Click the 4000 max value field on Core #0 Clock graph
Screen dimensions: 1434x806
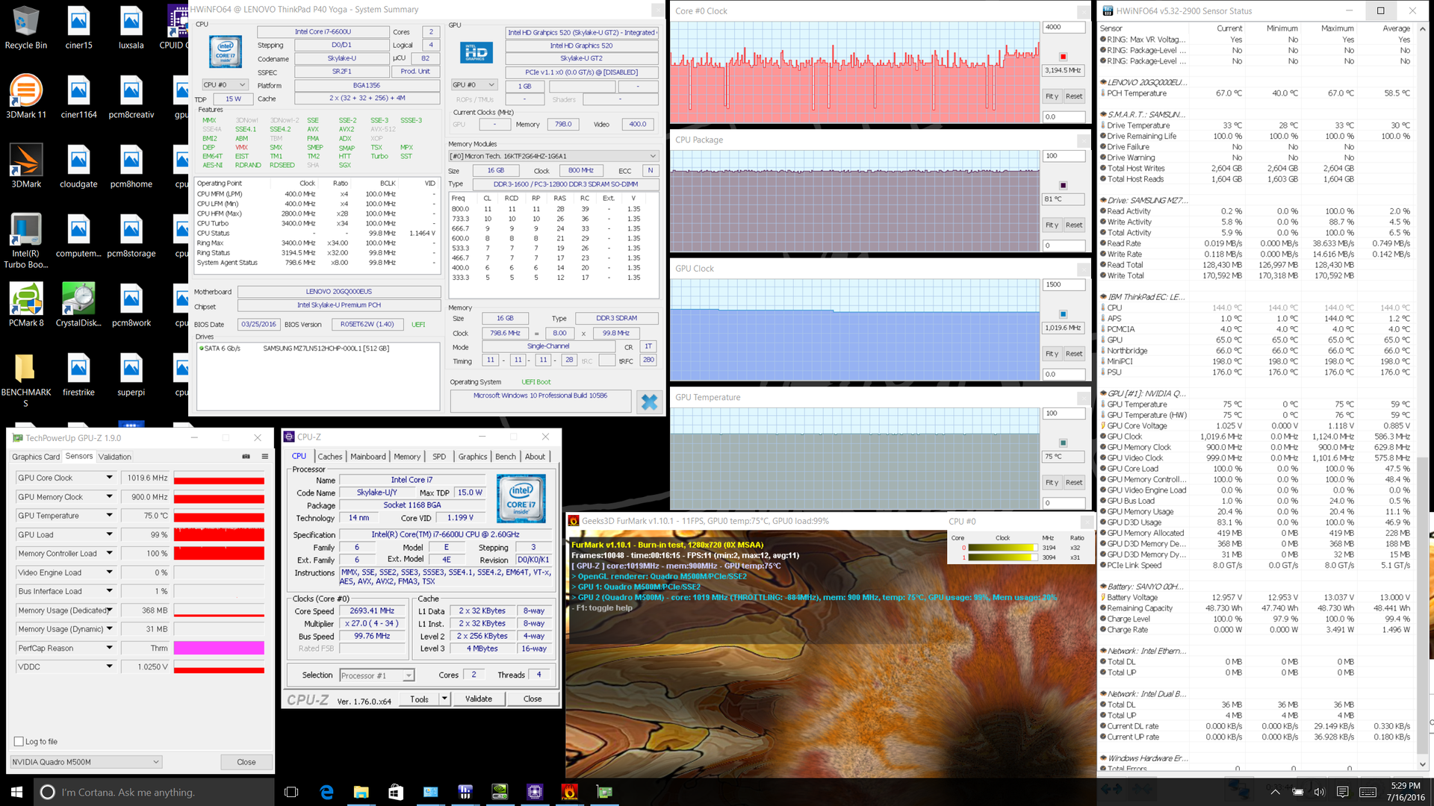[1064, 27]
